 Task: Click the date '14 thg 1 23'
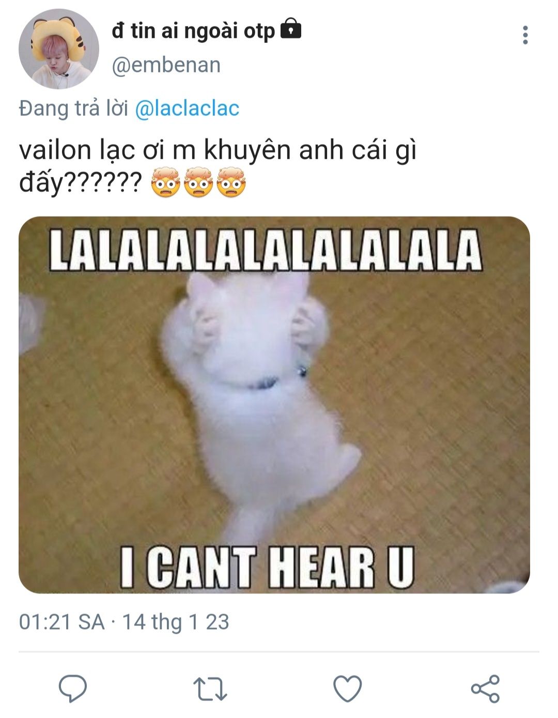point(176,622)
